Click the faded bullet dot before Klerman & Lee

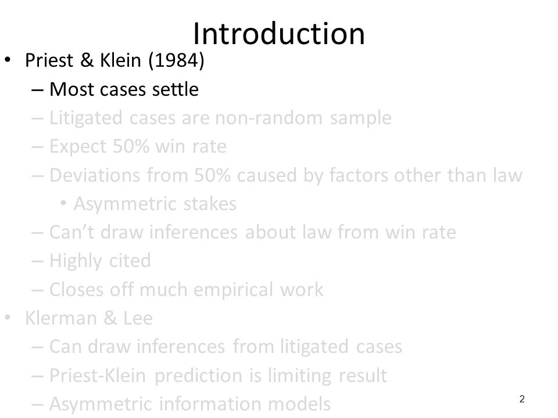pyautogui.click(x=8, y=318)
